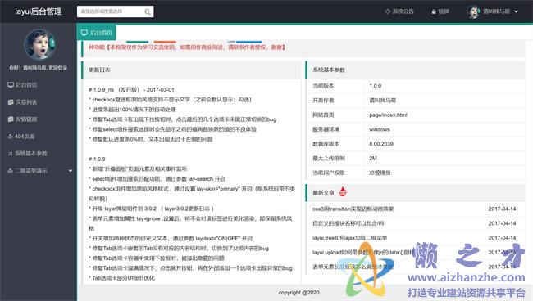Open the user account dropdown caret
Screen dimensions: 533x301
click(517, 11)
